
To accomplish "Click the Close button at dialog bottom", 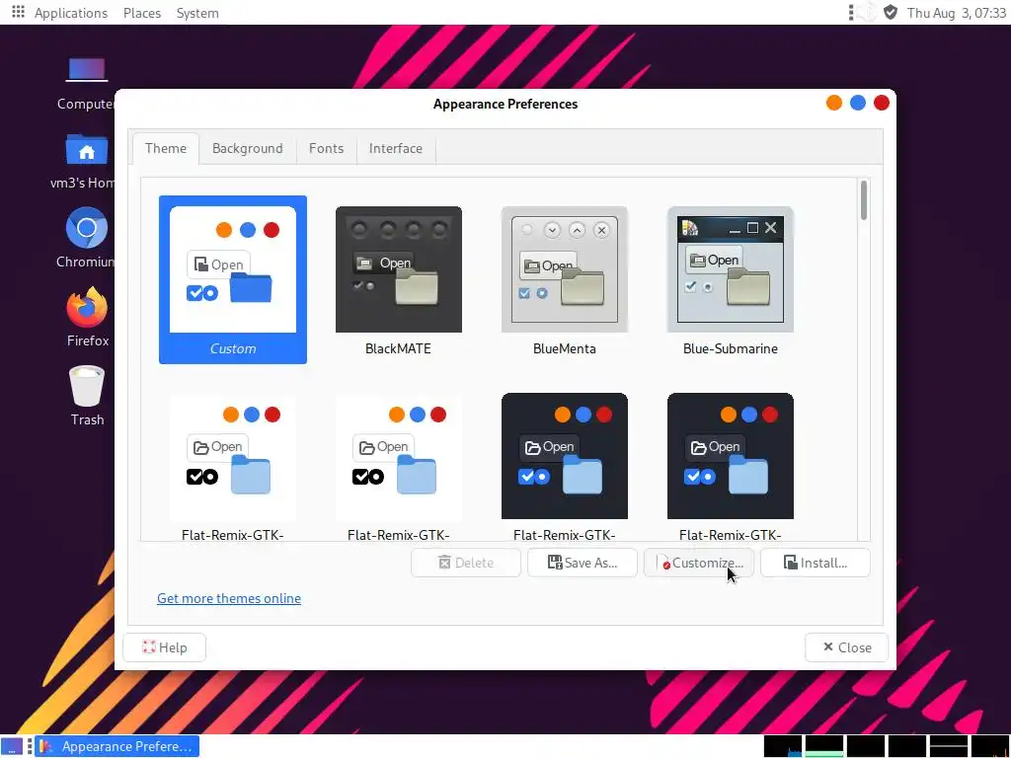I will (x=846, y=647).
